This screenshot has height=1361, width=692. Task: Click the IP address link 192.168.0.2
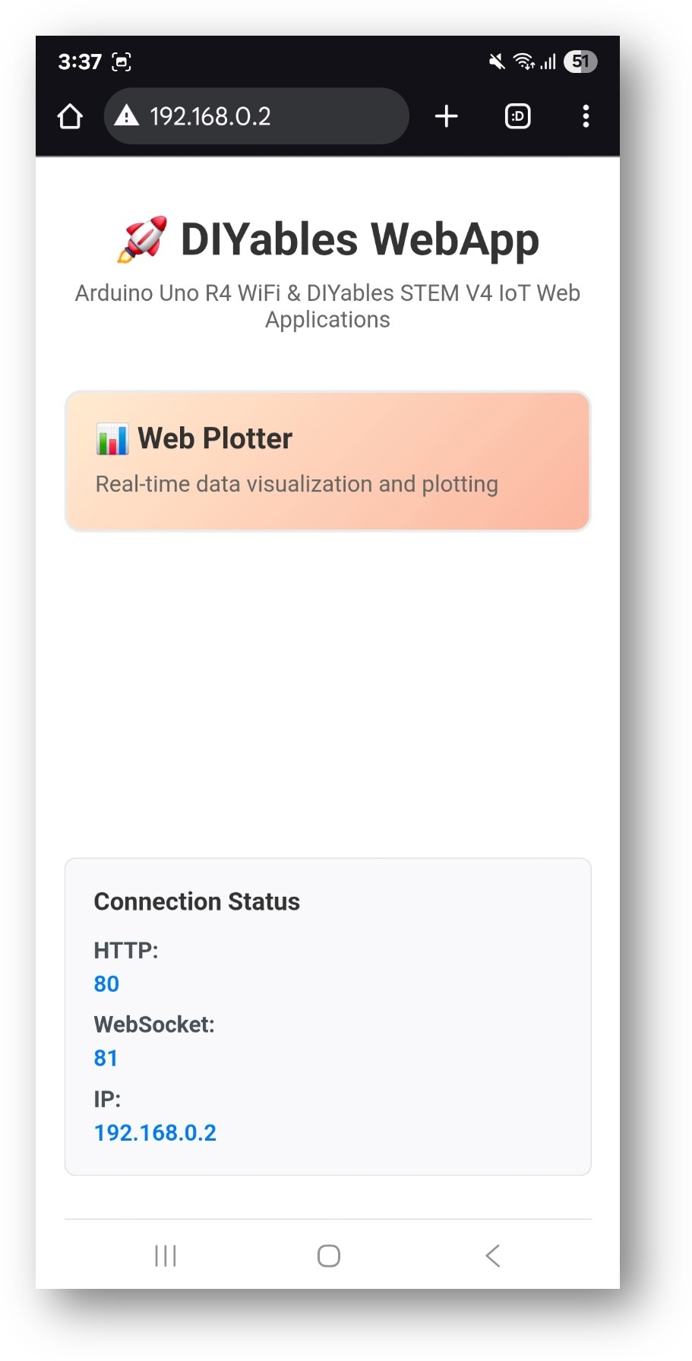(154, 1132)
